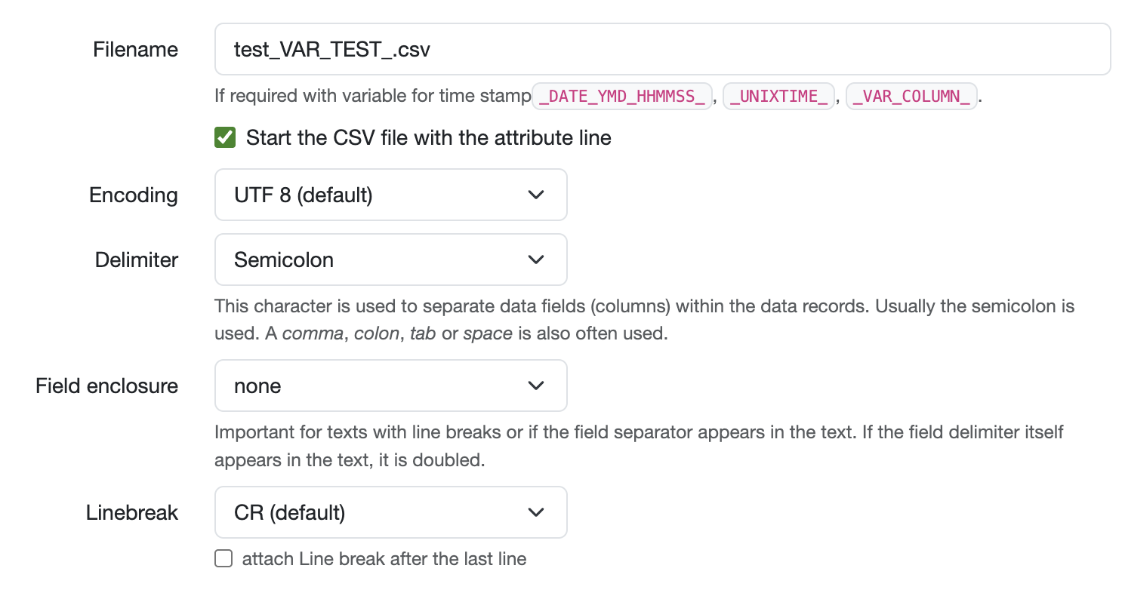The image size is (1122, 596).
Task: Click the Linebreak label
Action: (131, 513)
